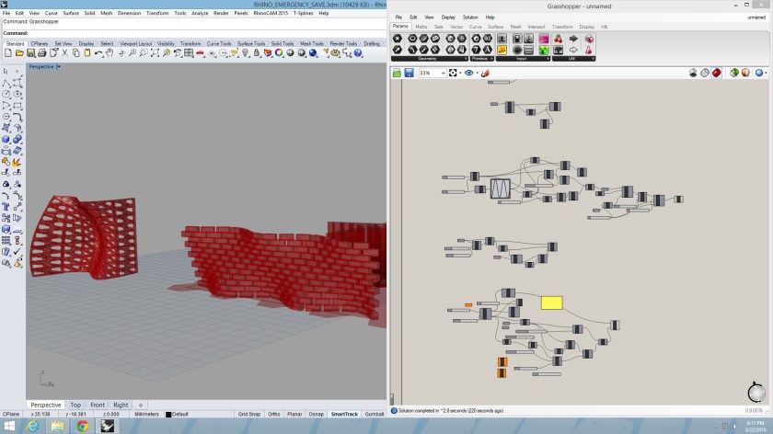Toggle Osnap in Rhino's status bar
The image size is (773, 434).
pos(316,414)
